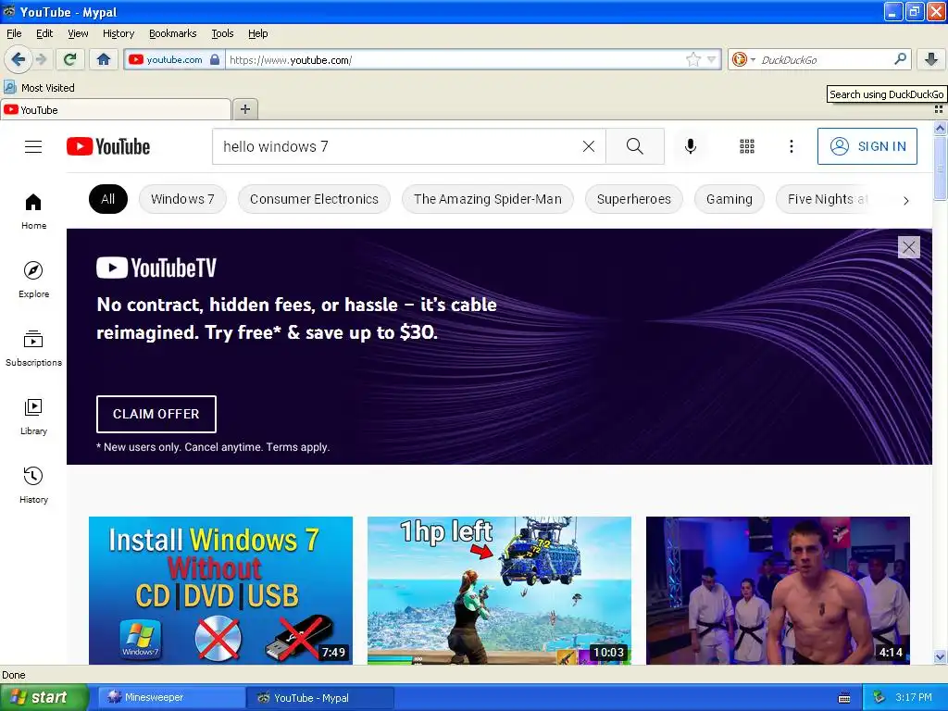Open Subscriptions in the sidebar
Screen dimensions: 948x711
(34, 348)
